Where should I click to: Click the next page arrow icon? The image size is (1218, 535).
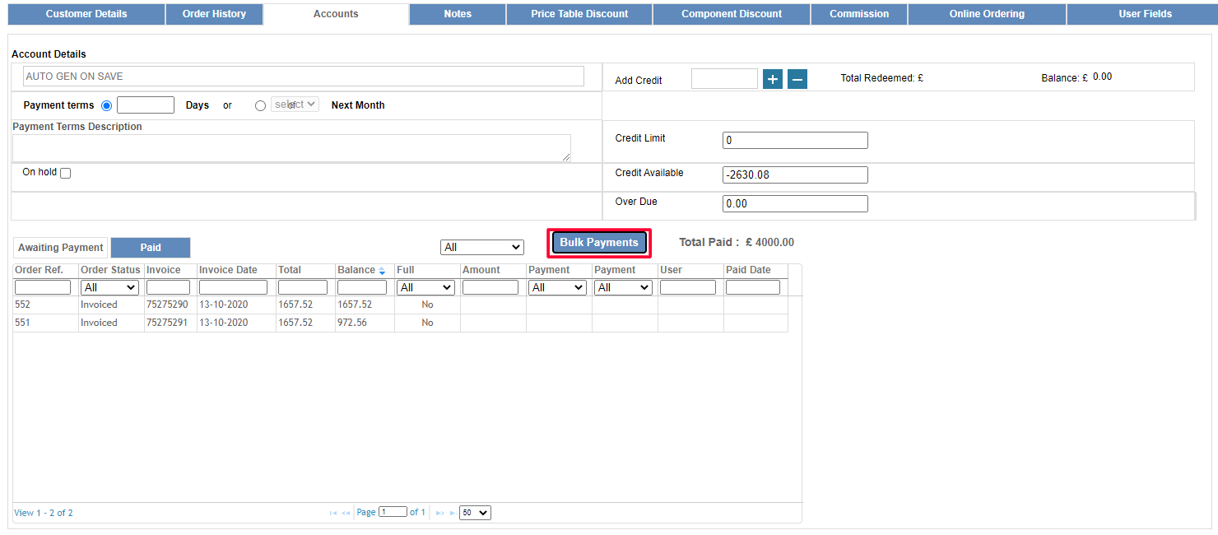click(440, 512)
